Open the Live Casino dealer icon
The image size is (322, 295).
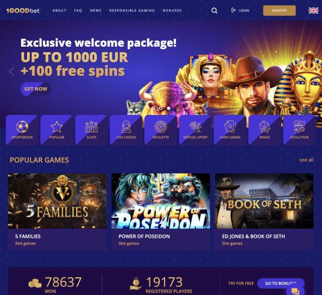(126, 127)
